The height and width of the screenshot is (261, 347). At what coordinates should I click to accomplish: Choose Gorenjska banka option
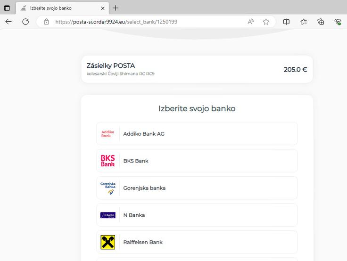point(197,188)
